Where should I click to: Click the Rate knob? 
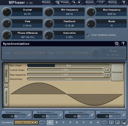click(x=7, y=23)
